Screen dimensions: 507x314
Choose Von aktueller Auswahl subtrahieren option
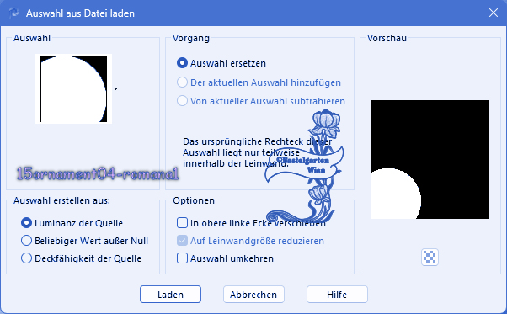pyautogui.click(x=182, y=101)
